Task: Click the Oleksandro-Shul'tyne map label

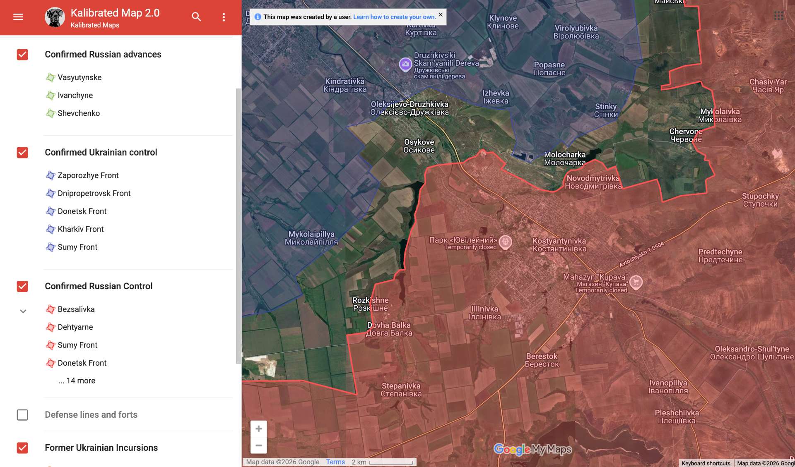Action: tap(752, 353)
